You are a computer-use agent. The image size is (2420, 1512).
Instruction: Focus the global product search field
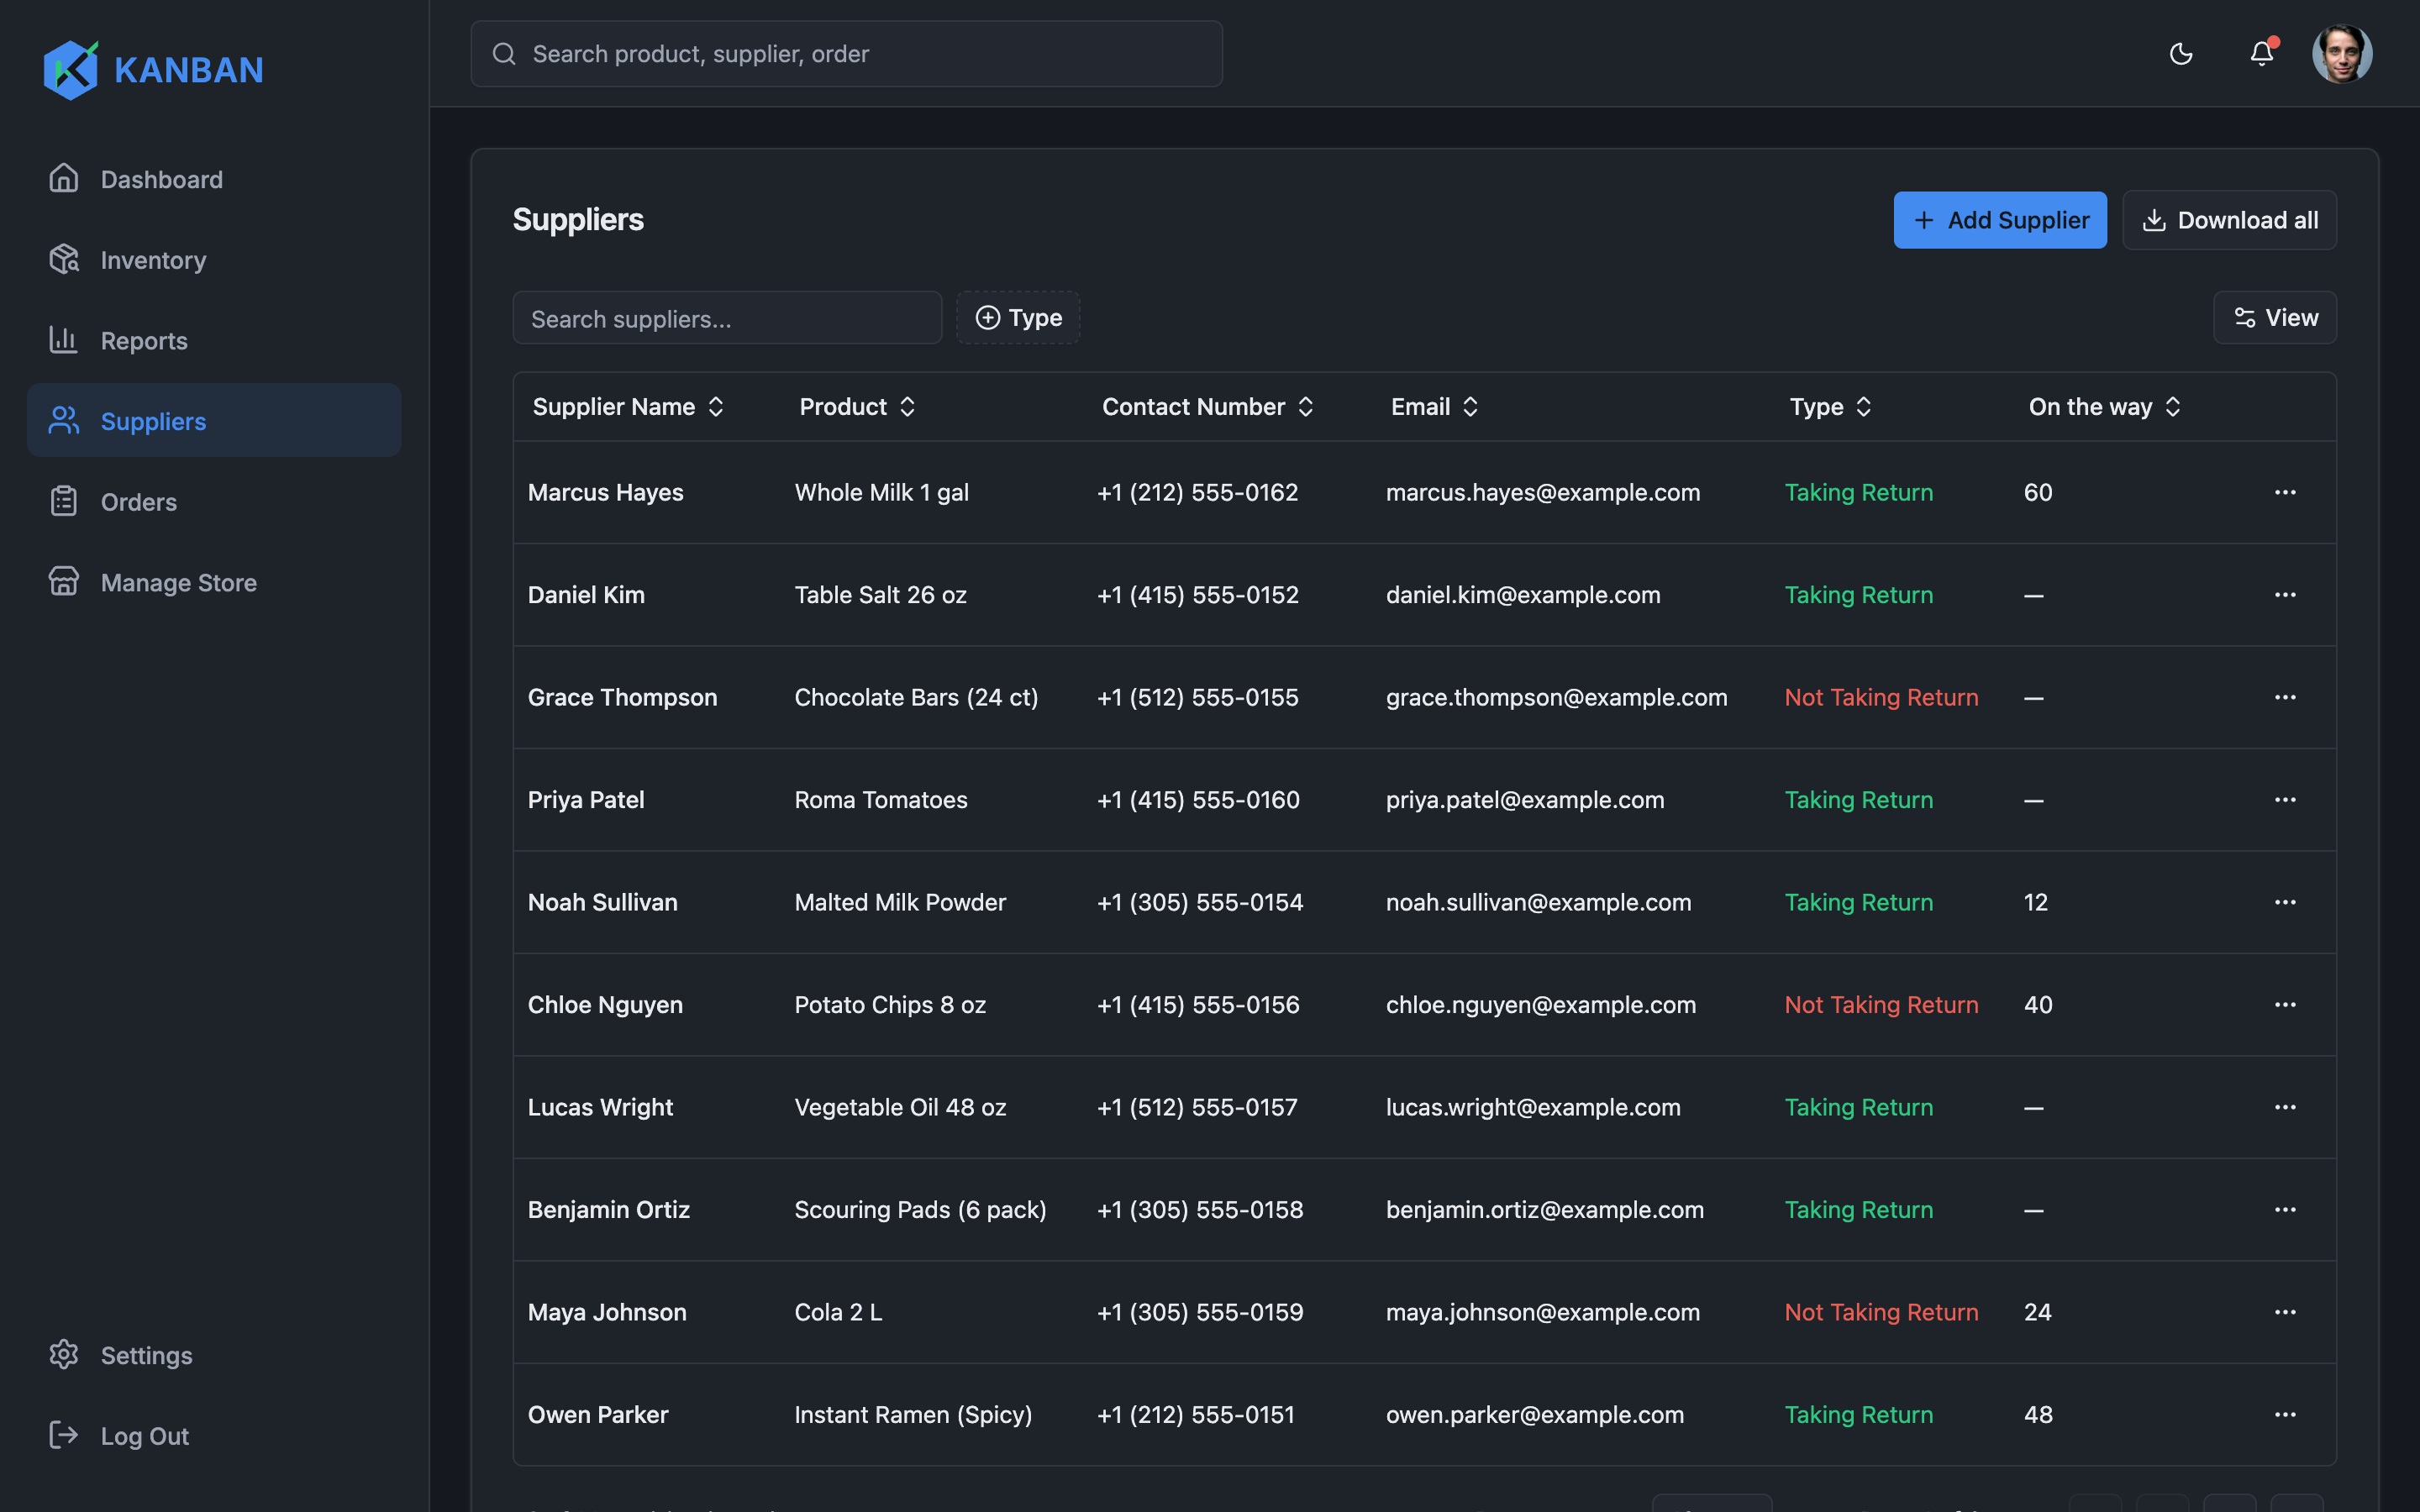[847, 54]
